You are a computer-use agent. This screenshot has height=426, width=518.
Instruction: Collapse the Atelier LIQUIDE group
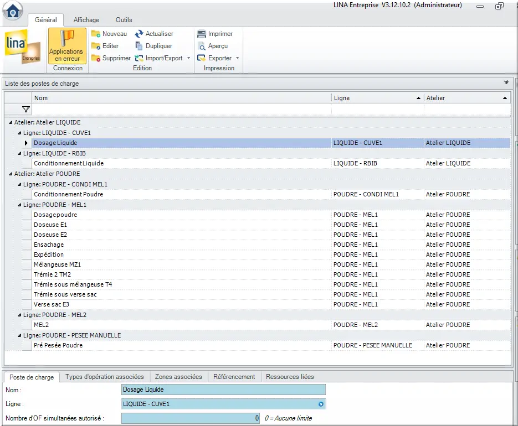(11, 122)
